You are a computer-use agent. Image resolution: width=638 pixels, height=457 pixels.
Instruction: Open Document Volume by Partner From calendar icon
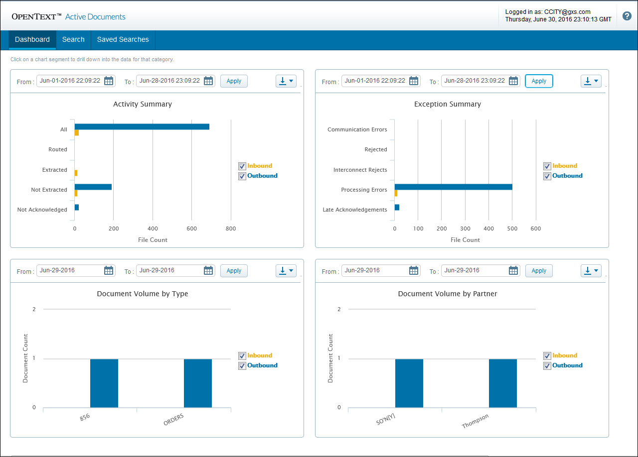click(x=414, y=270)
